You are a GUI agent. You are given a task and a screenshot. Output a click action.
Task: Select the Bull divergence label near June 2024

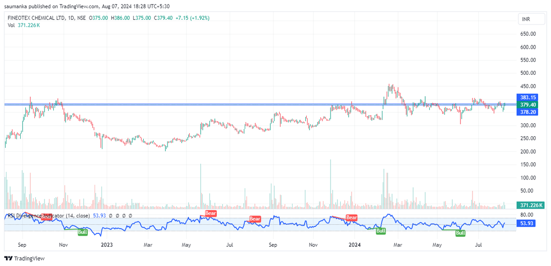pos(461,233)
